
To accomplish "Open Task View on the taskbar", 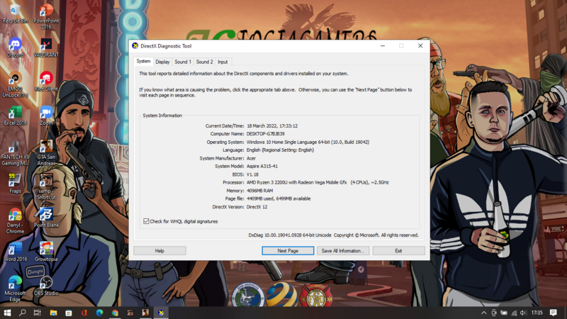I will 38,313.
